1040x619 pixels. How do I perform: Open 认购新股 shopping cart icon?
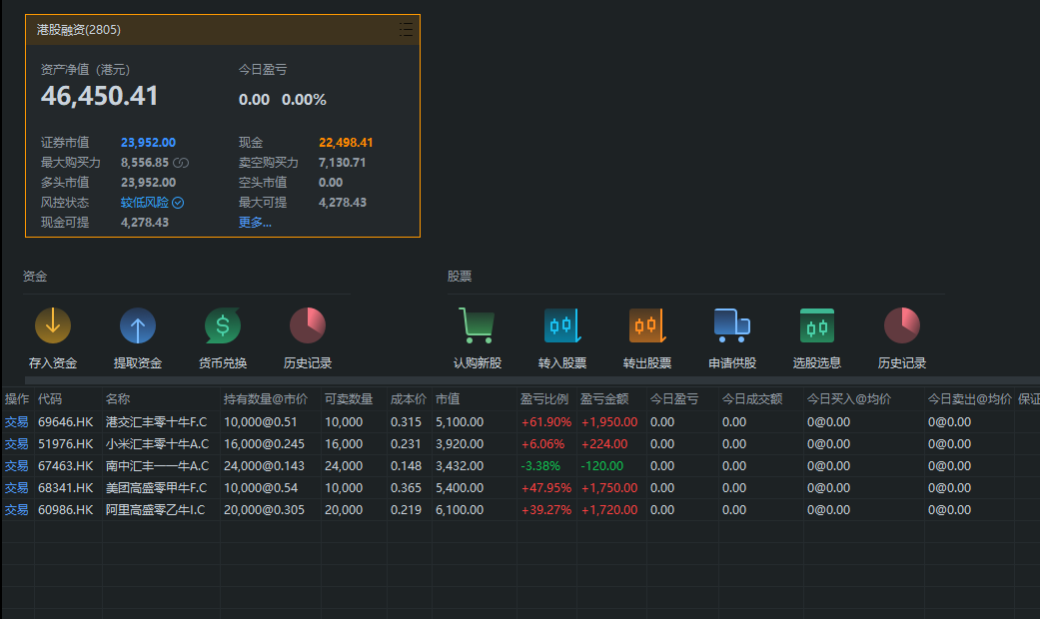[x=478, y=325]
